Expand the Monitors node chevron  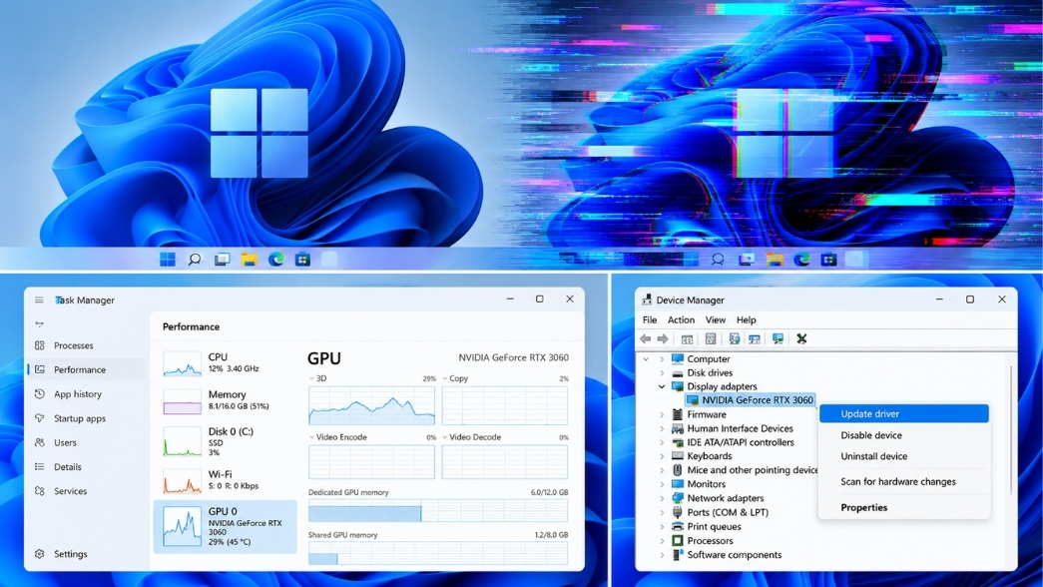[x=662, y=484]
